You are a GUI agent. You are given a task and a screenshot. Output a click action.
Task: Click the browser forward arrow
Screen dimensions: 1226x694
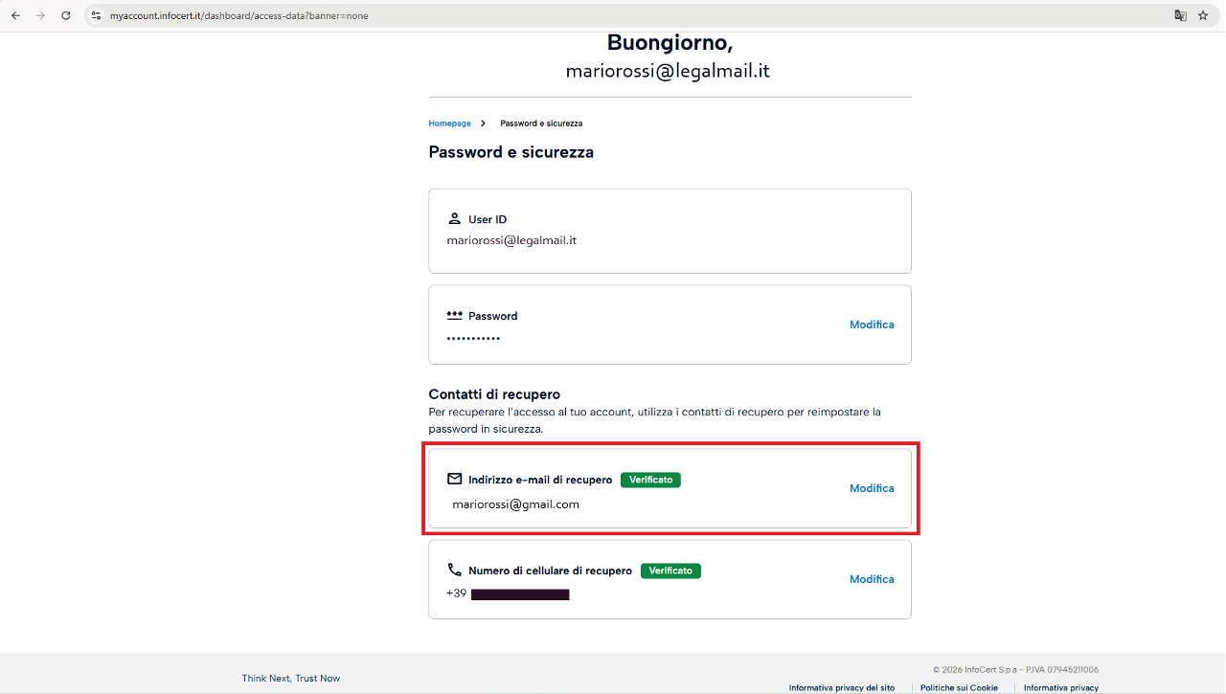(40, 15)
